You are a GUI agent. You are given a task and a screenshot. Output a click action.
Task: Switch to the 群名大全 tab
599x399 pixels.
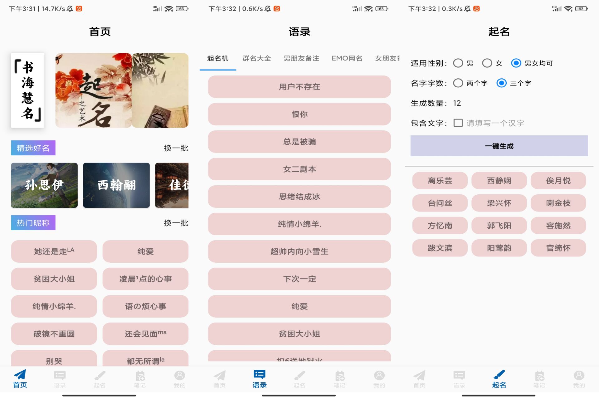tap(256, 58)
